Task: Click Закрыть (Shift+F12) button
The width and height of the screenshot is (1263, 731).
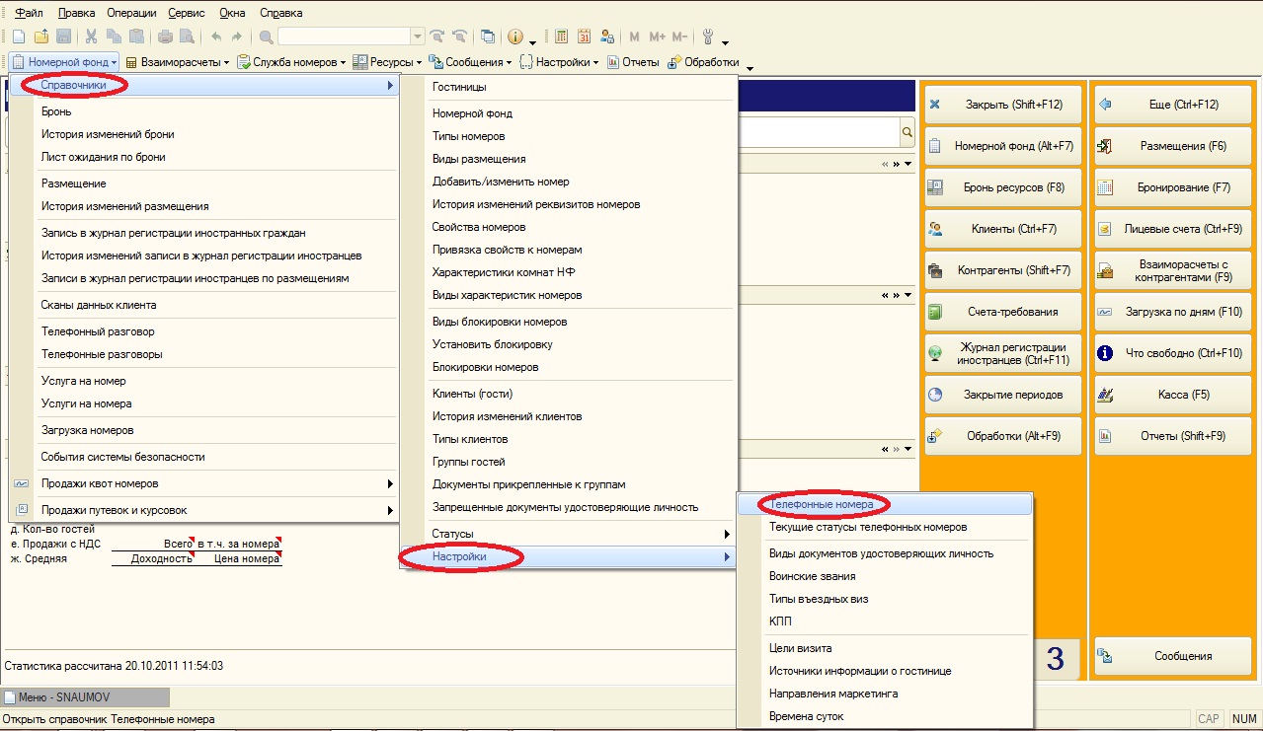Action: pyautogui.click(x=1003, y=105)
